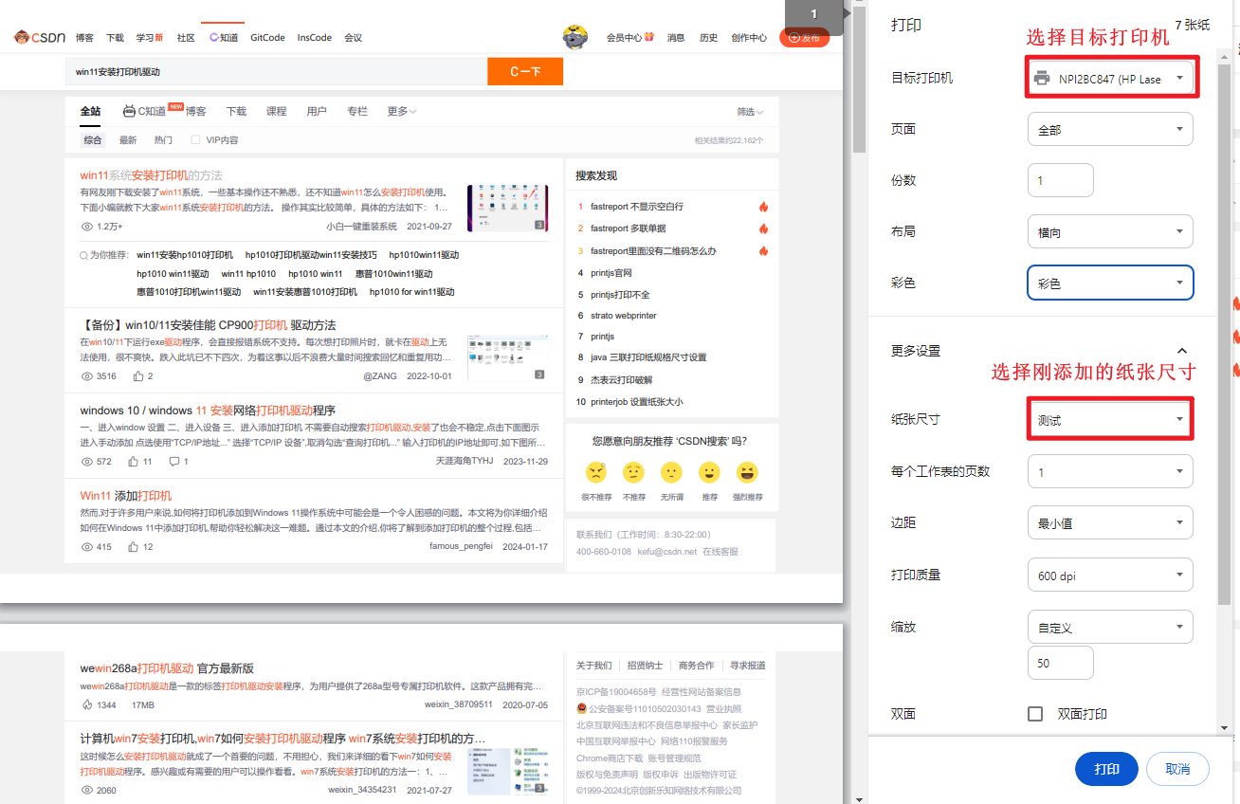Image resolution: width=1240 pixels, height=804 pixels.
Task: Open the 彩色 color mode dropdown
Action: (1110, 283)
